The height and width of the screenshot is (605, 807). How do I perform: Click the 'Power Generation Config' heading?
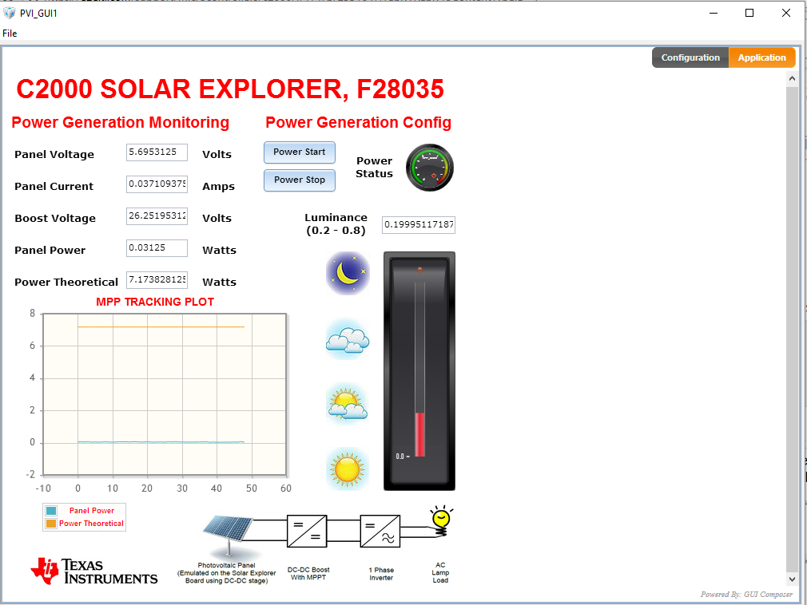click(x=358, y=122)
